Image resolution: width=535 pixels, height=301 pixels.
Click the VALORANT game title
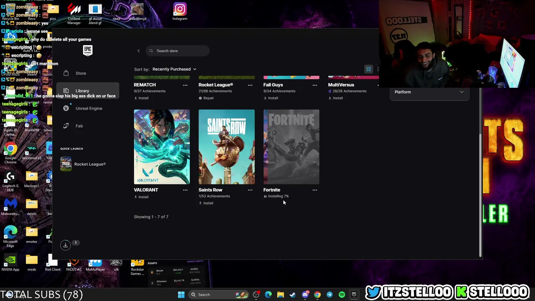146,190
